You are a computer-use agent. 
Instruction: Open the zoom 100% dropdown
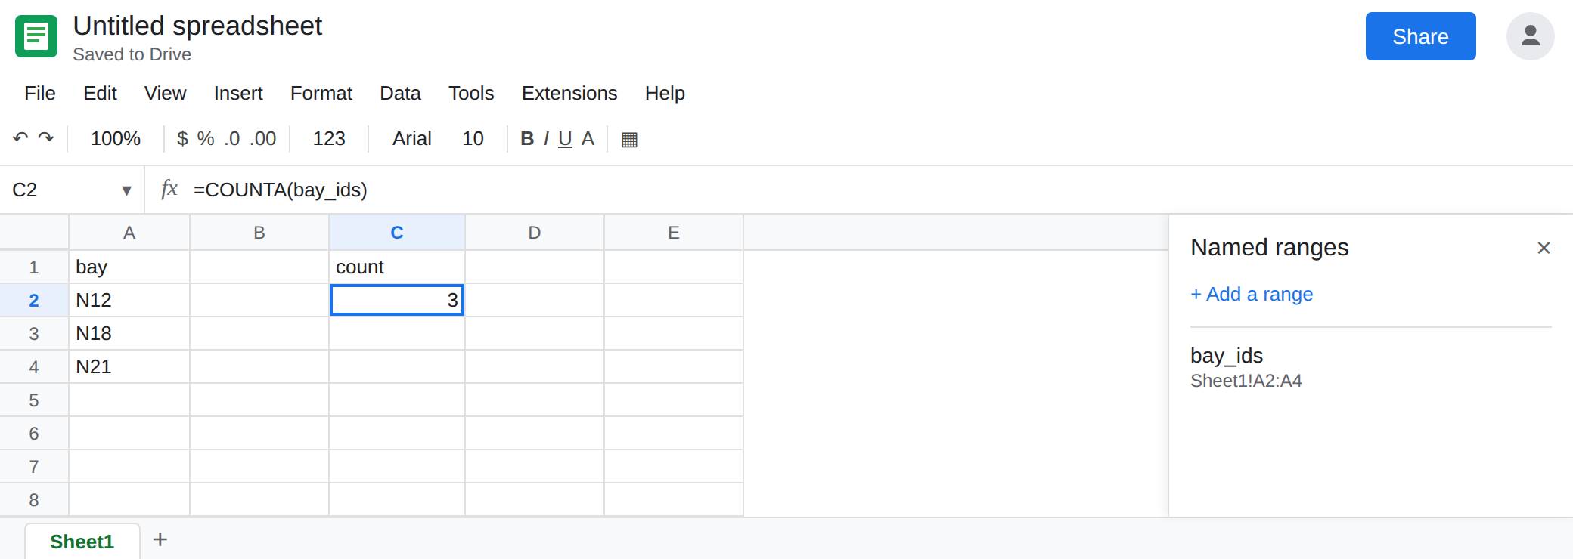[116, 139]
